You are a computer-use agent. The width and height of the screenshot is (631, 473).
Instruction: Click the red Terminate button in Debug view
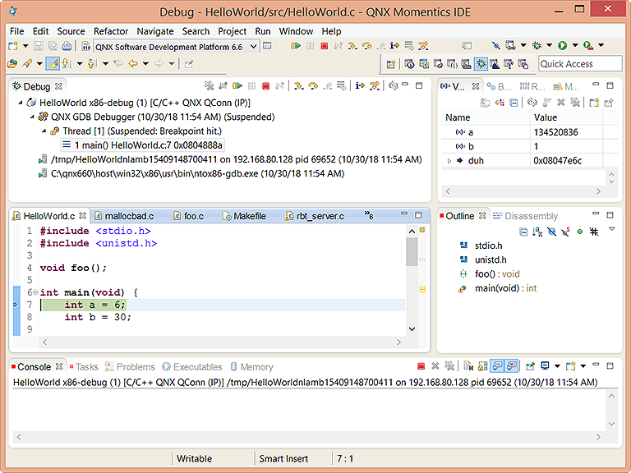pos(265,86)
